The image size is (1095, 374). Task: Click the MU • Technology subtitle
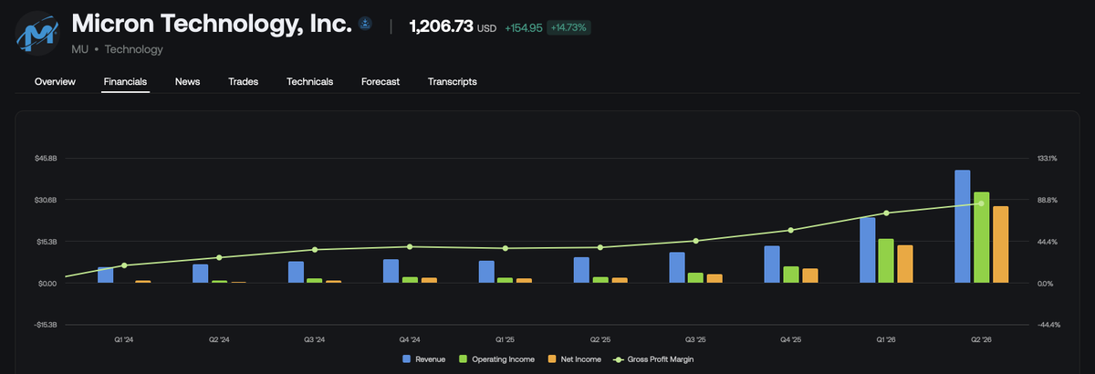[x=117, y=49]
